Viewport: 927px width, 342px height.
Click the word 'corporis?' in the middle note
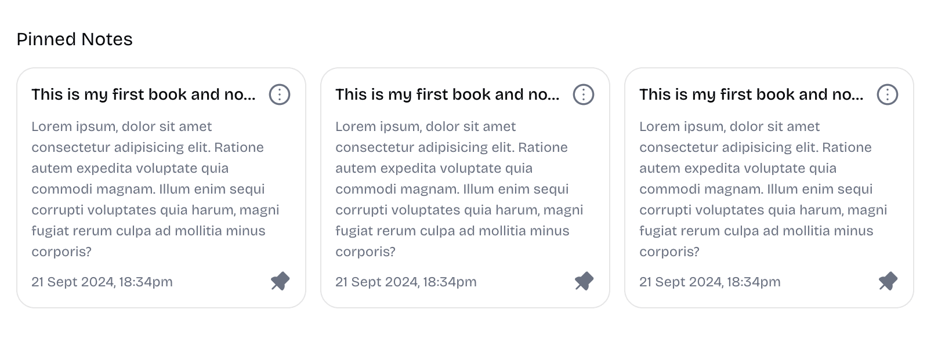click(365, 252)
